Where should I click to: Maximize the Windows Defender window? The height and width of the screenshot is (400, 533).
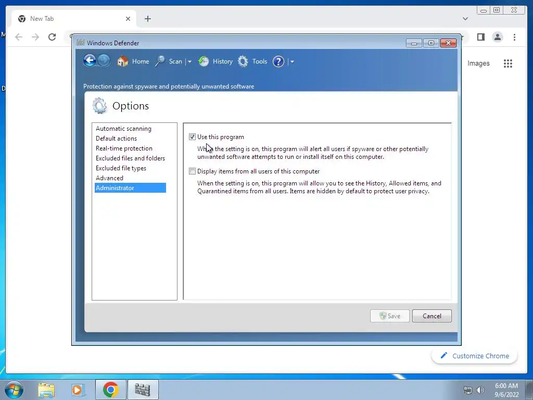pyautogui.click(x=431, y=43)
